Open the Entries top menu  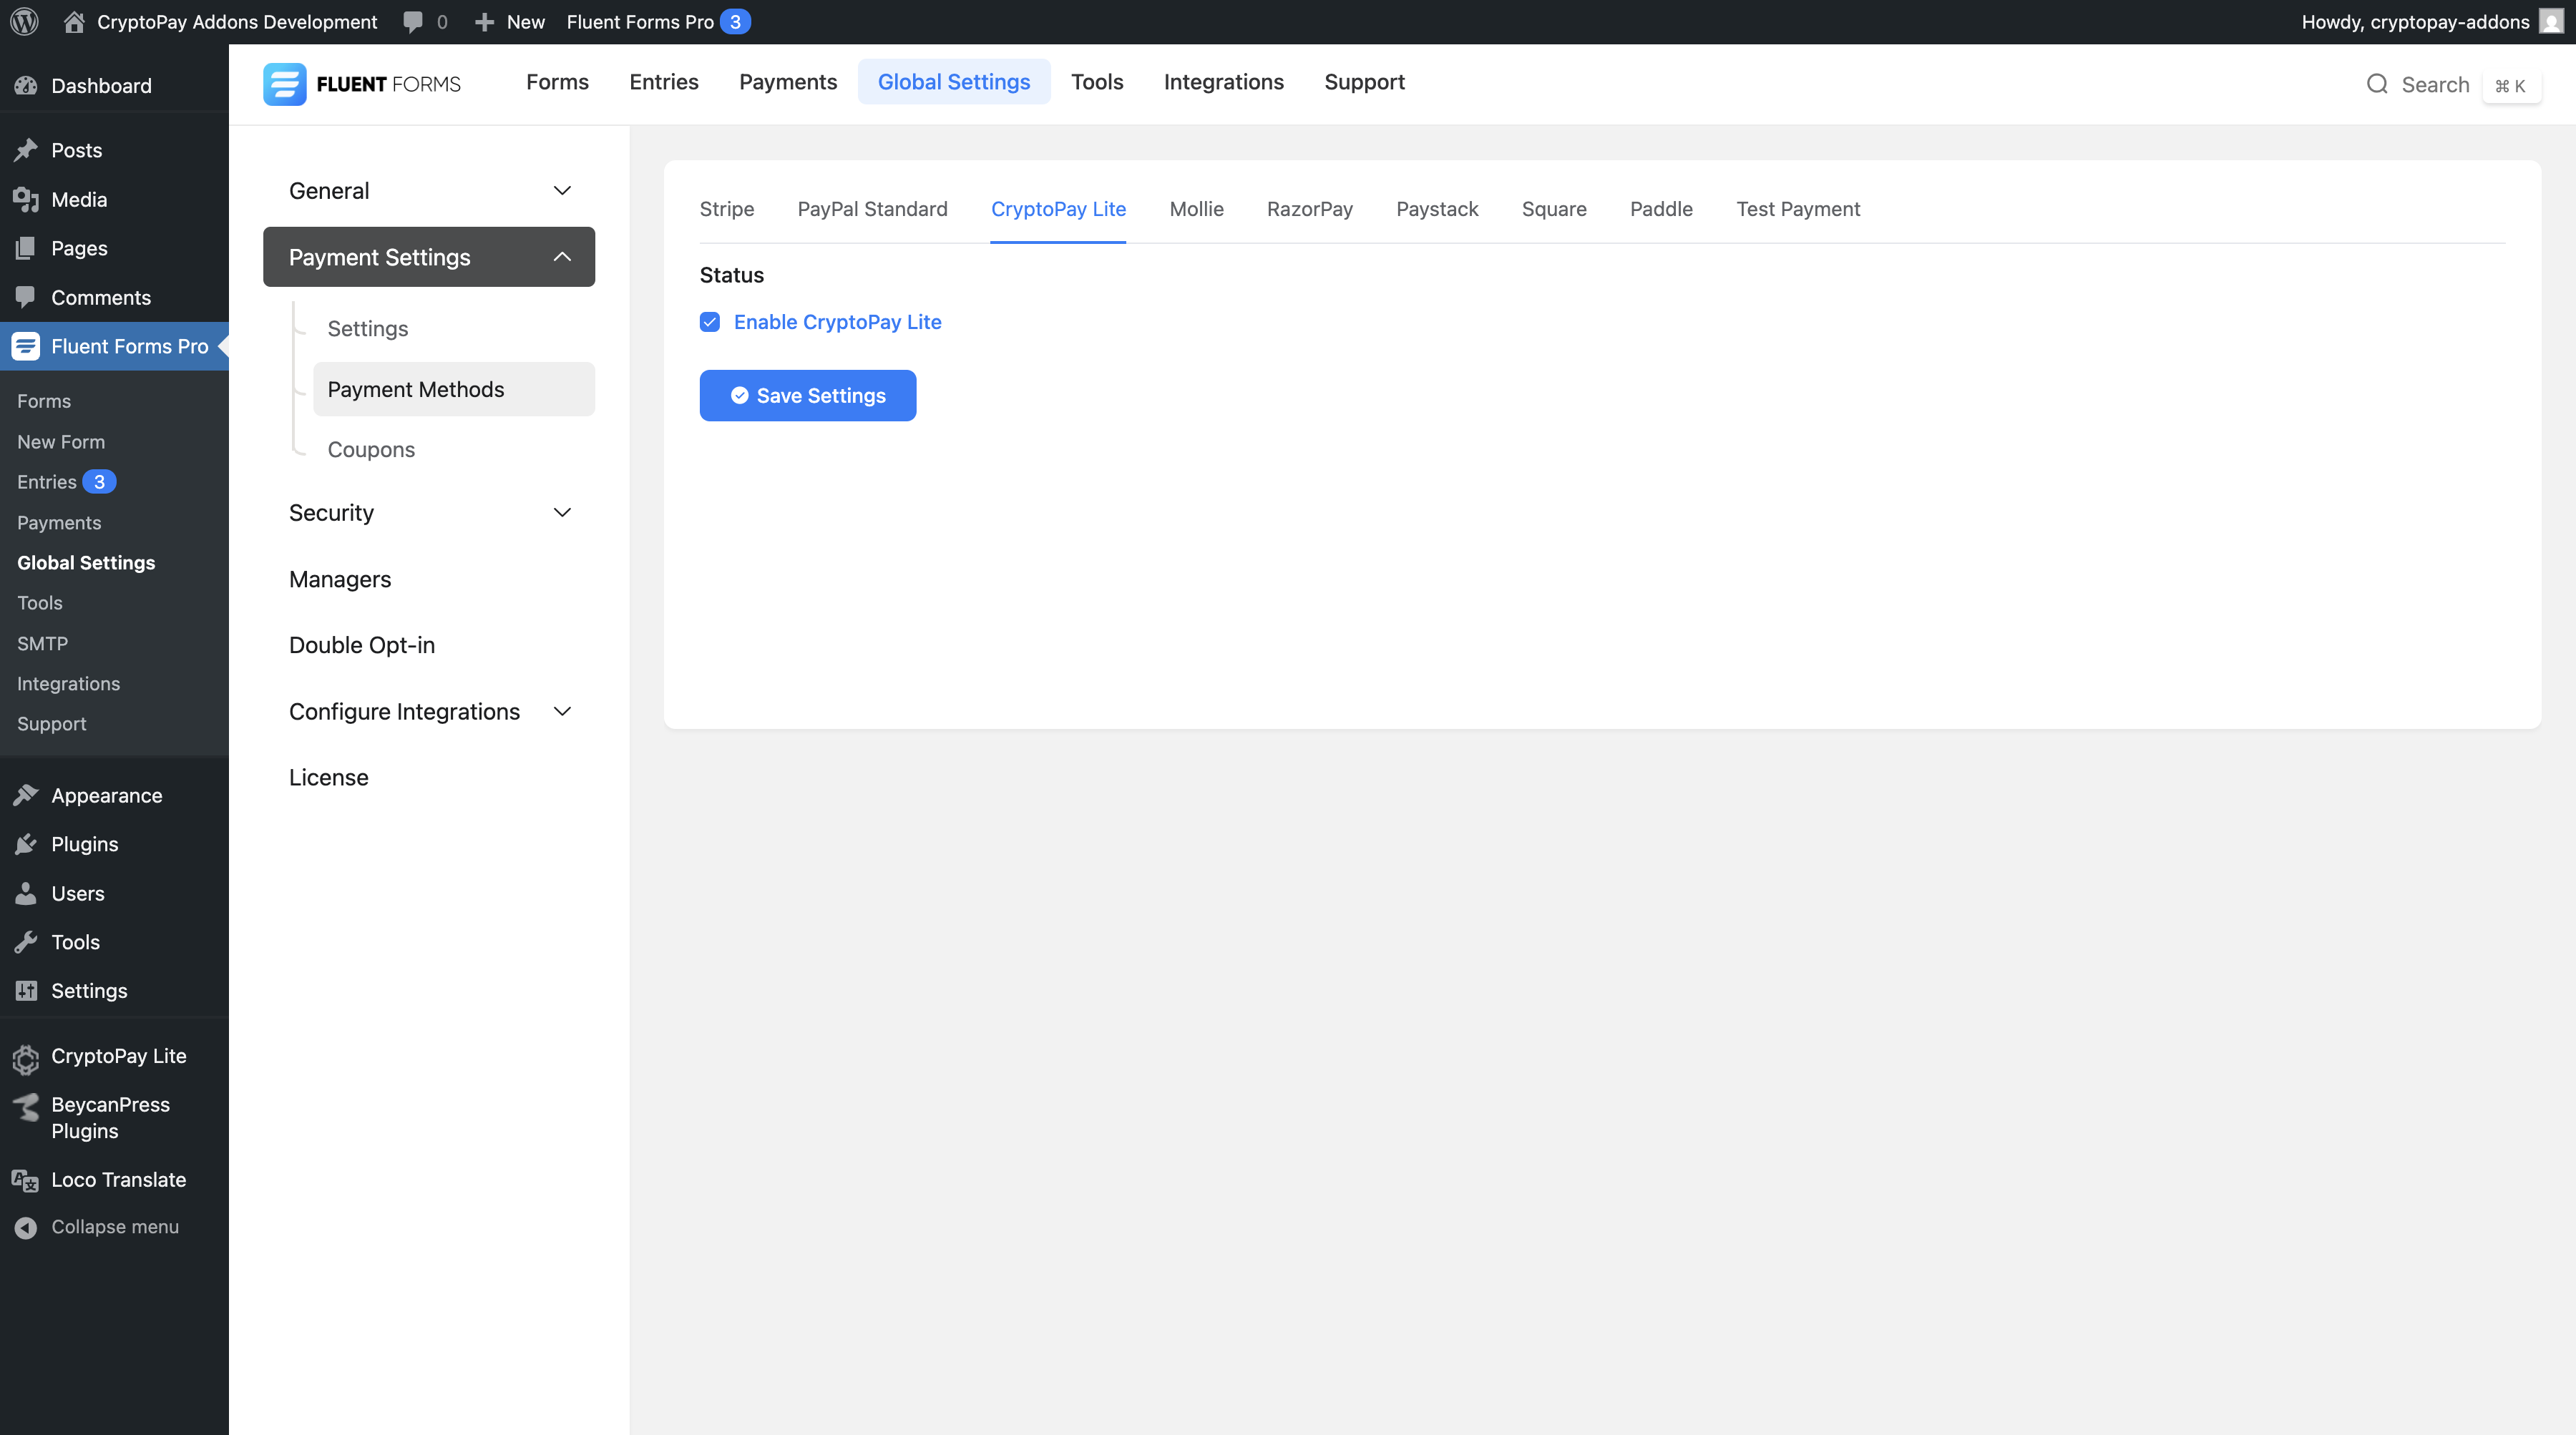[663, 82]
